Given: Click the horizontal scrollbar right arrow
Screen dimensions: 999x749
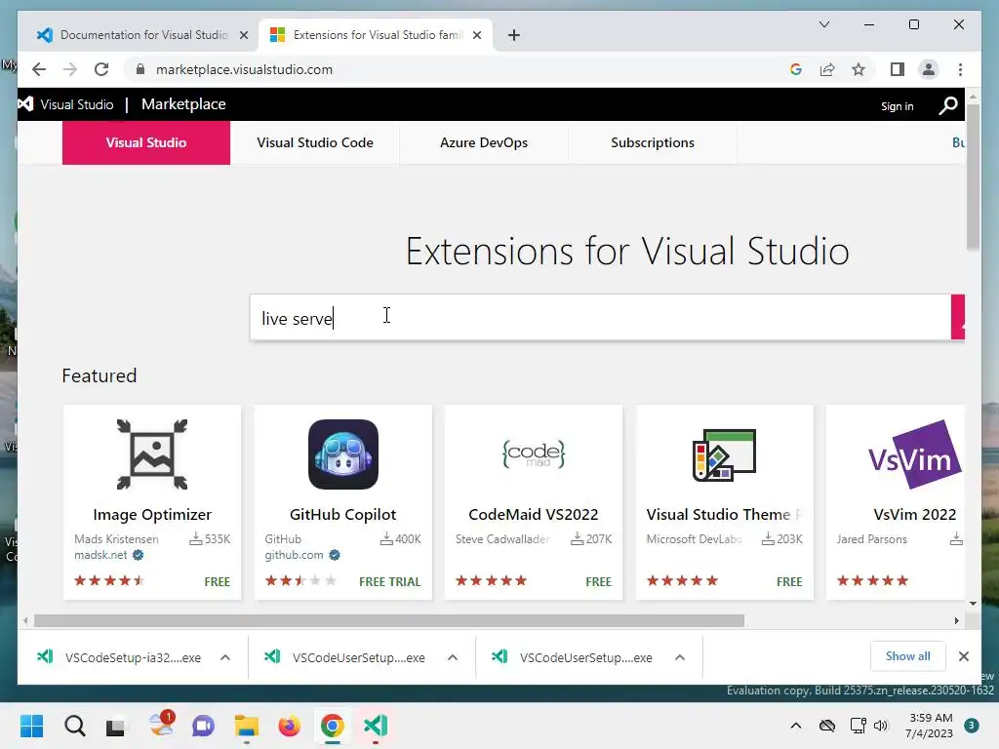Looking at the screenshot, I should click(x=956, y=620).
